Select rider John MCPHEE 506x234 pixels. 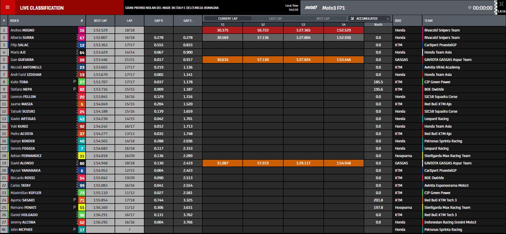22,230
